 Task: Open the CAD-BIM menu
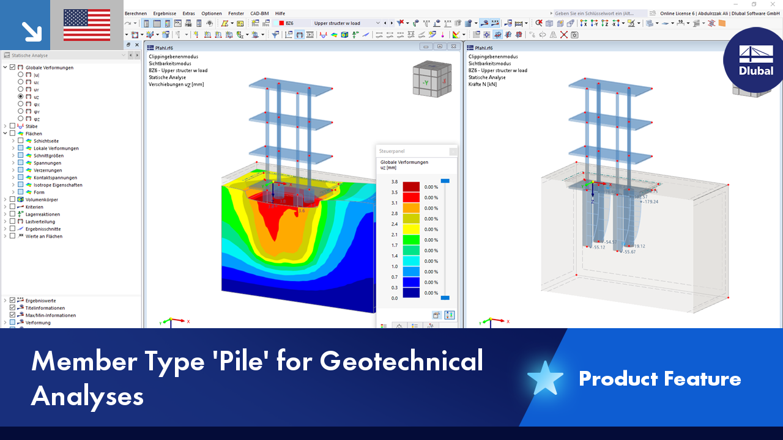tap(259, 13)
